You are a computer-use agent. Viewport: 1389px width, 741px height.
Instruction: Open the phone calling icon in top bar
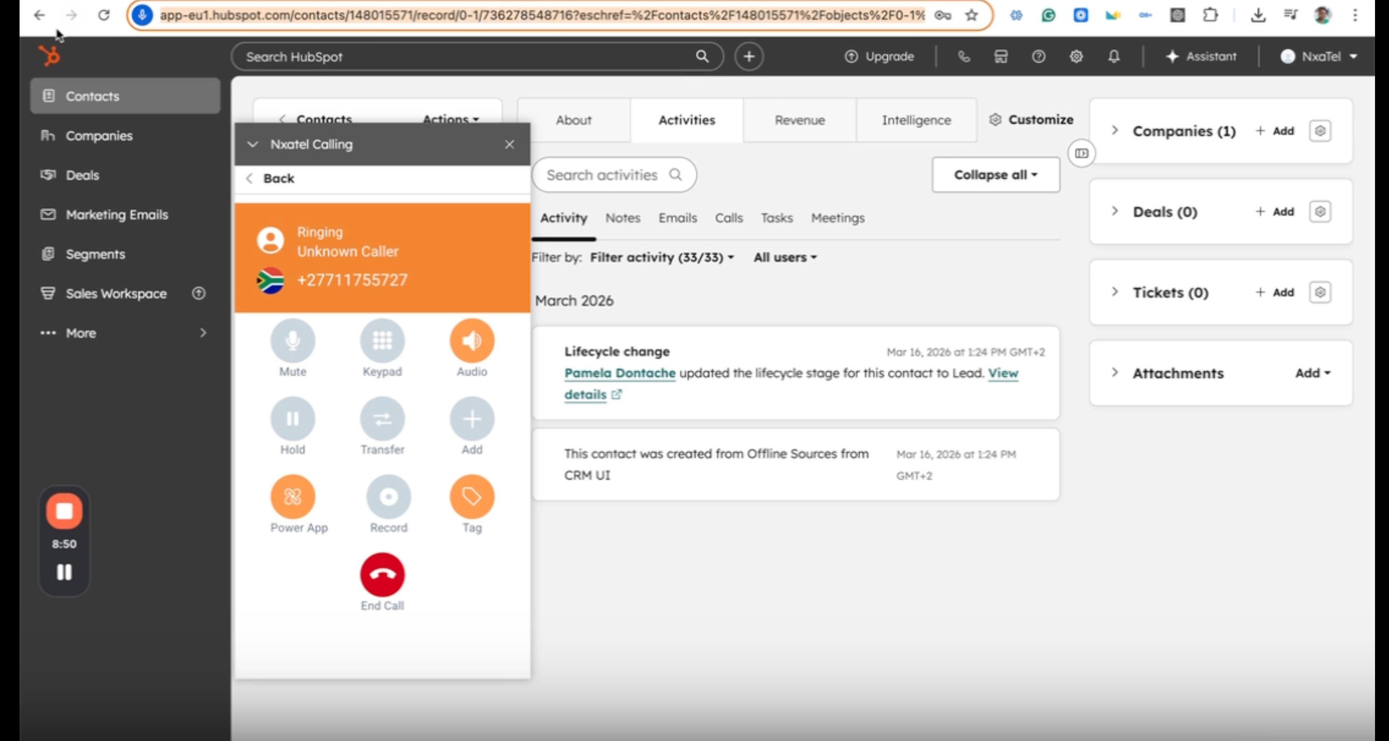click(x=964, y=56)
